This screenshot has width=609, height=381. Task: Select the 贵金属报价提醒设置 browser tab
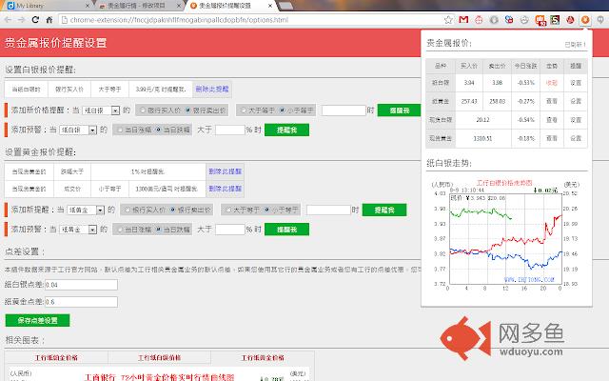230,6
